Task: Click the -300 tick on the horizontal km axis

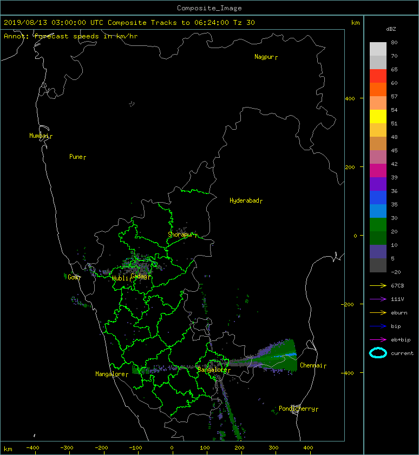Action: tap(67, 448)
